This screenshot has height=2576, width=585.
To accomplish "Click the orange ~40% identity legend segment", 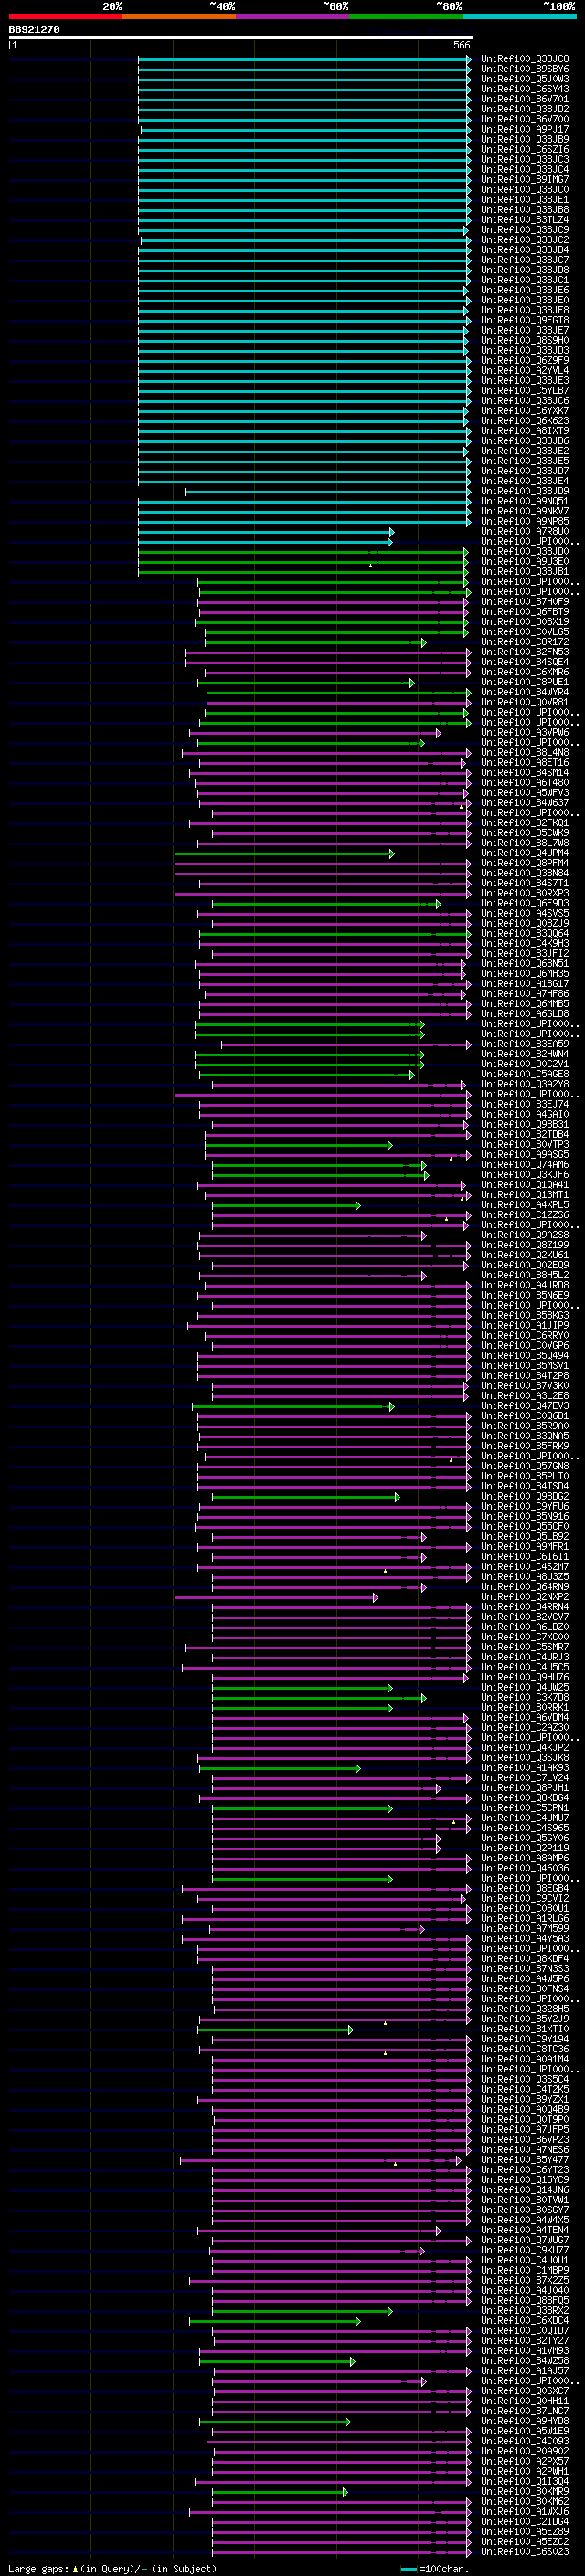I will tap(179, 16).
